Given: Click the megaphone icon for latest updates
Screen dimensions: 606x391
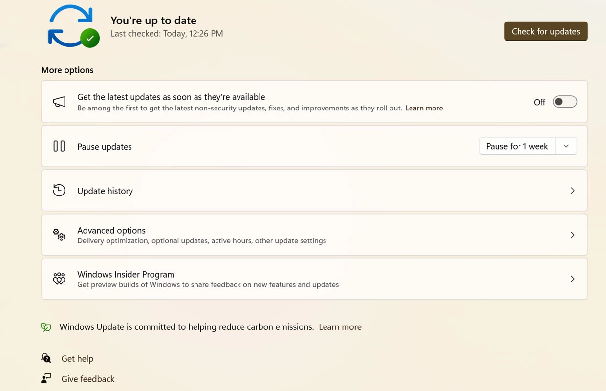Looking at the screenshot, I should (x=59, y=102).
